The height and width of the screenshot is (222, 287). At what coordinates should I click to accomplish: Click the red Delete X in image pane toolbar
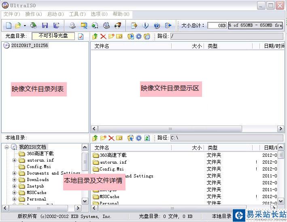coord(103,36)
